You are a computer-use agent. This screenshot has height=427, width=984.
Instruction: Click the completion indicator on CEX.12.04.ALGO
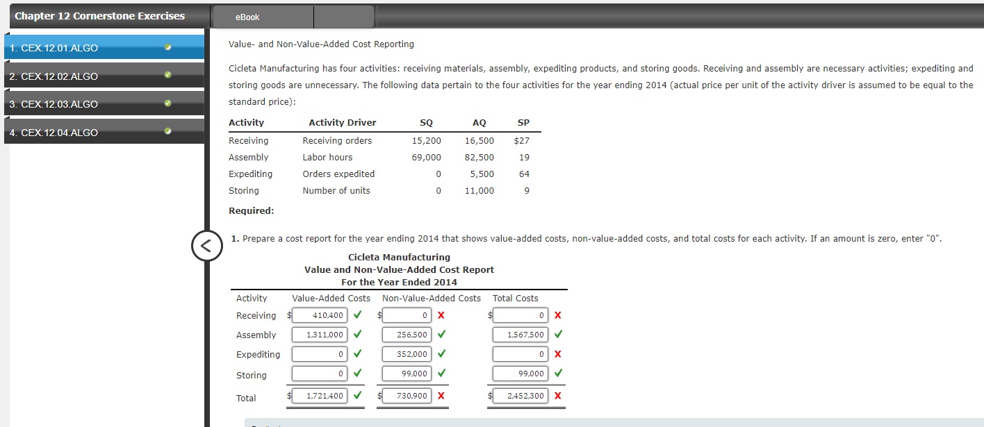[x=166, y=131]
